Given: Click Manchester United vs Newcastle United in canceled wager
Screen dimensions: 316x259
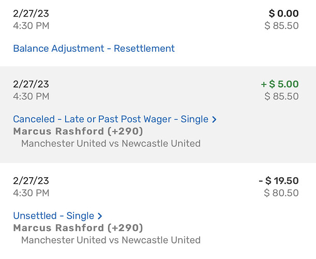Looking at the screenshot, I should 111,143.
